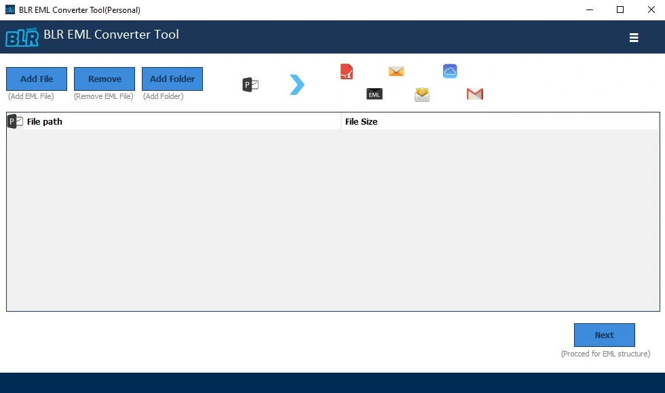The width and height of the screenshot is (665, 393).
Task: Click the Remove button
Action: 104,79
